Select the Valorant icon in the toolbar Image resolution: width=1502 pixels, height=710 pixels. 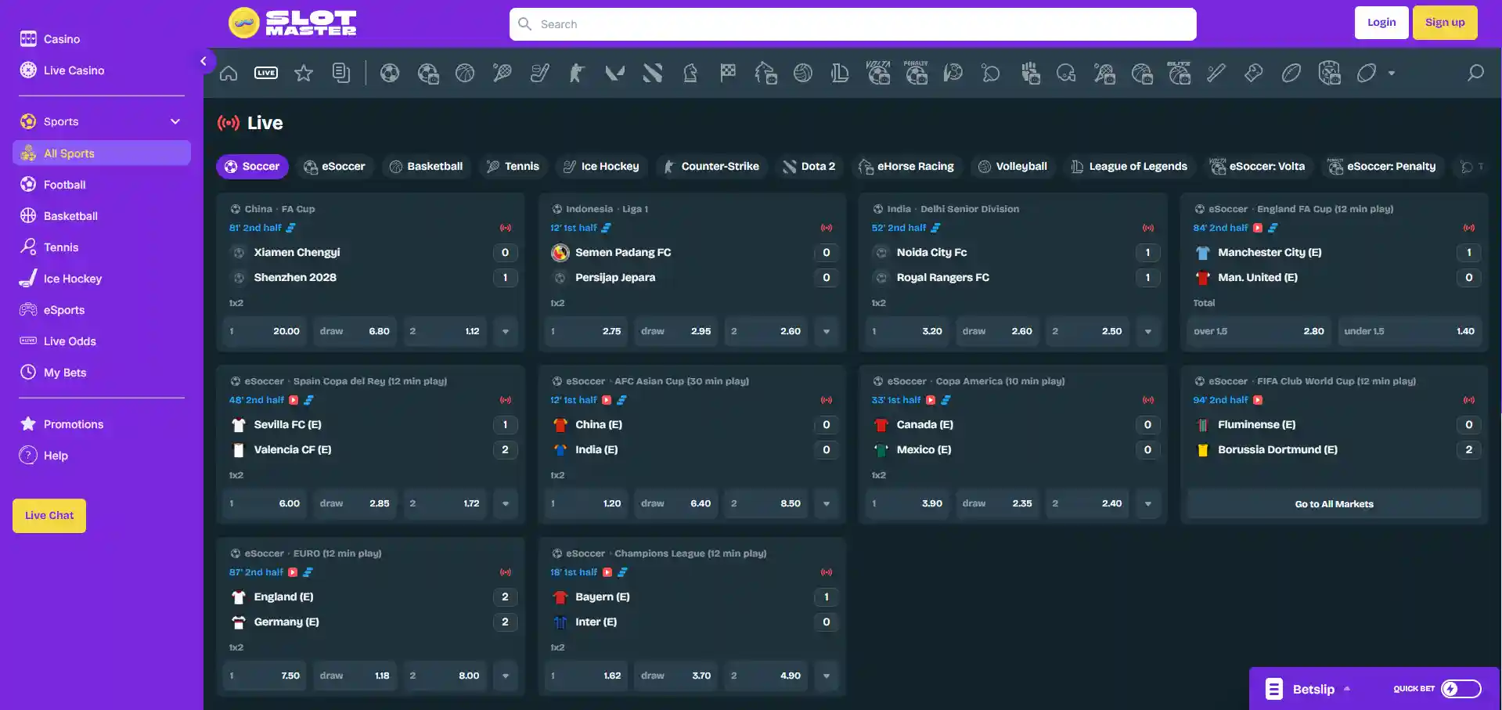615,73
